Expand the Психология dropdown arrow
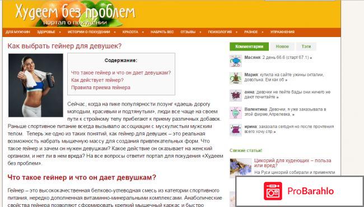 coord(236,32)
